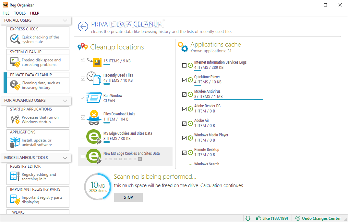Click the New MS Edge Cookies icon

(x=94, y=156)
